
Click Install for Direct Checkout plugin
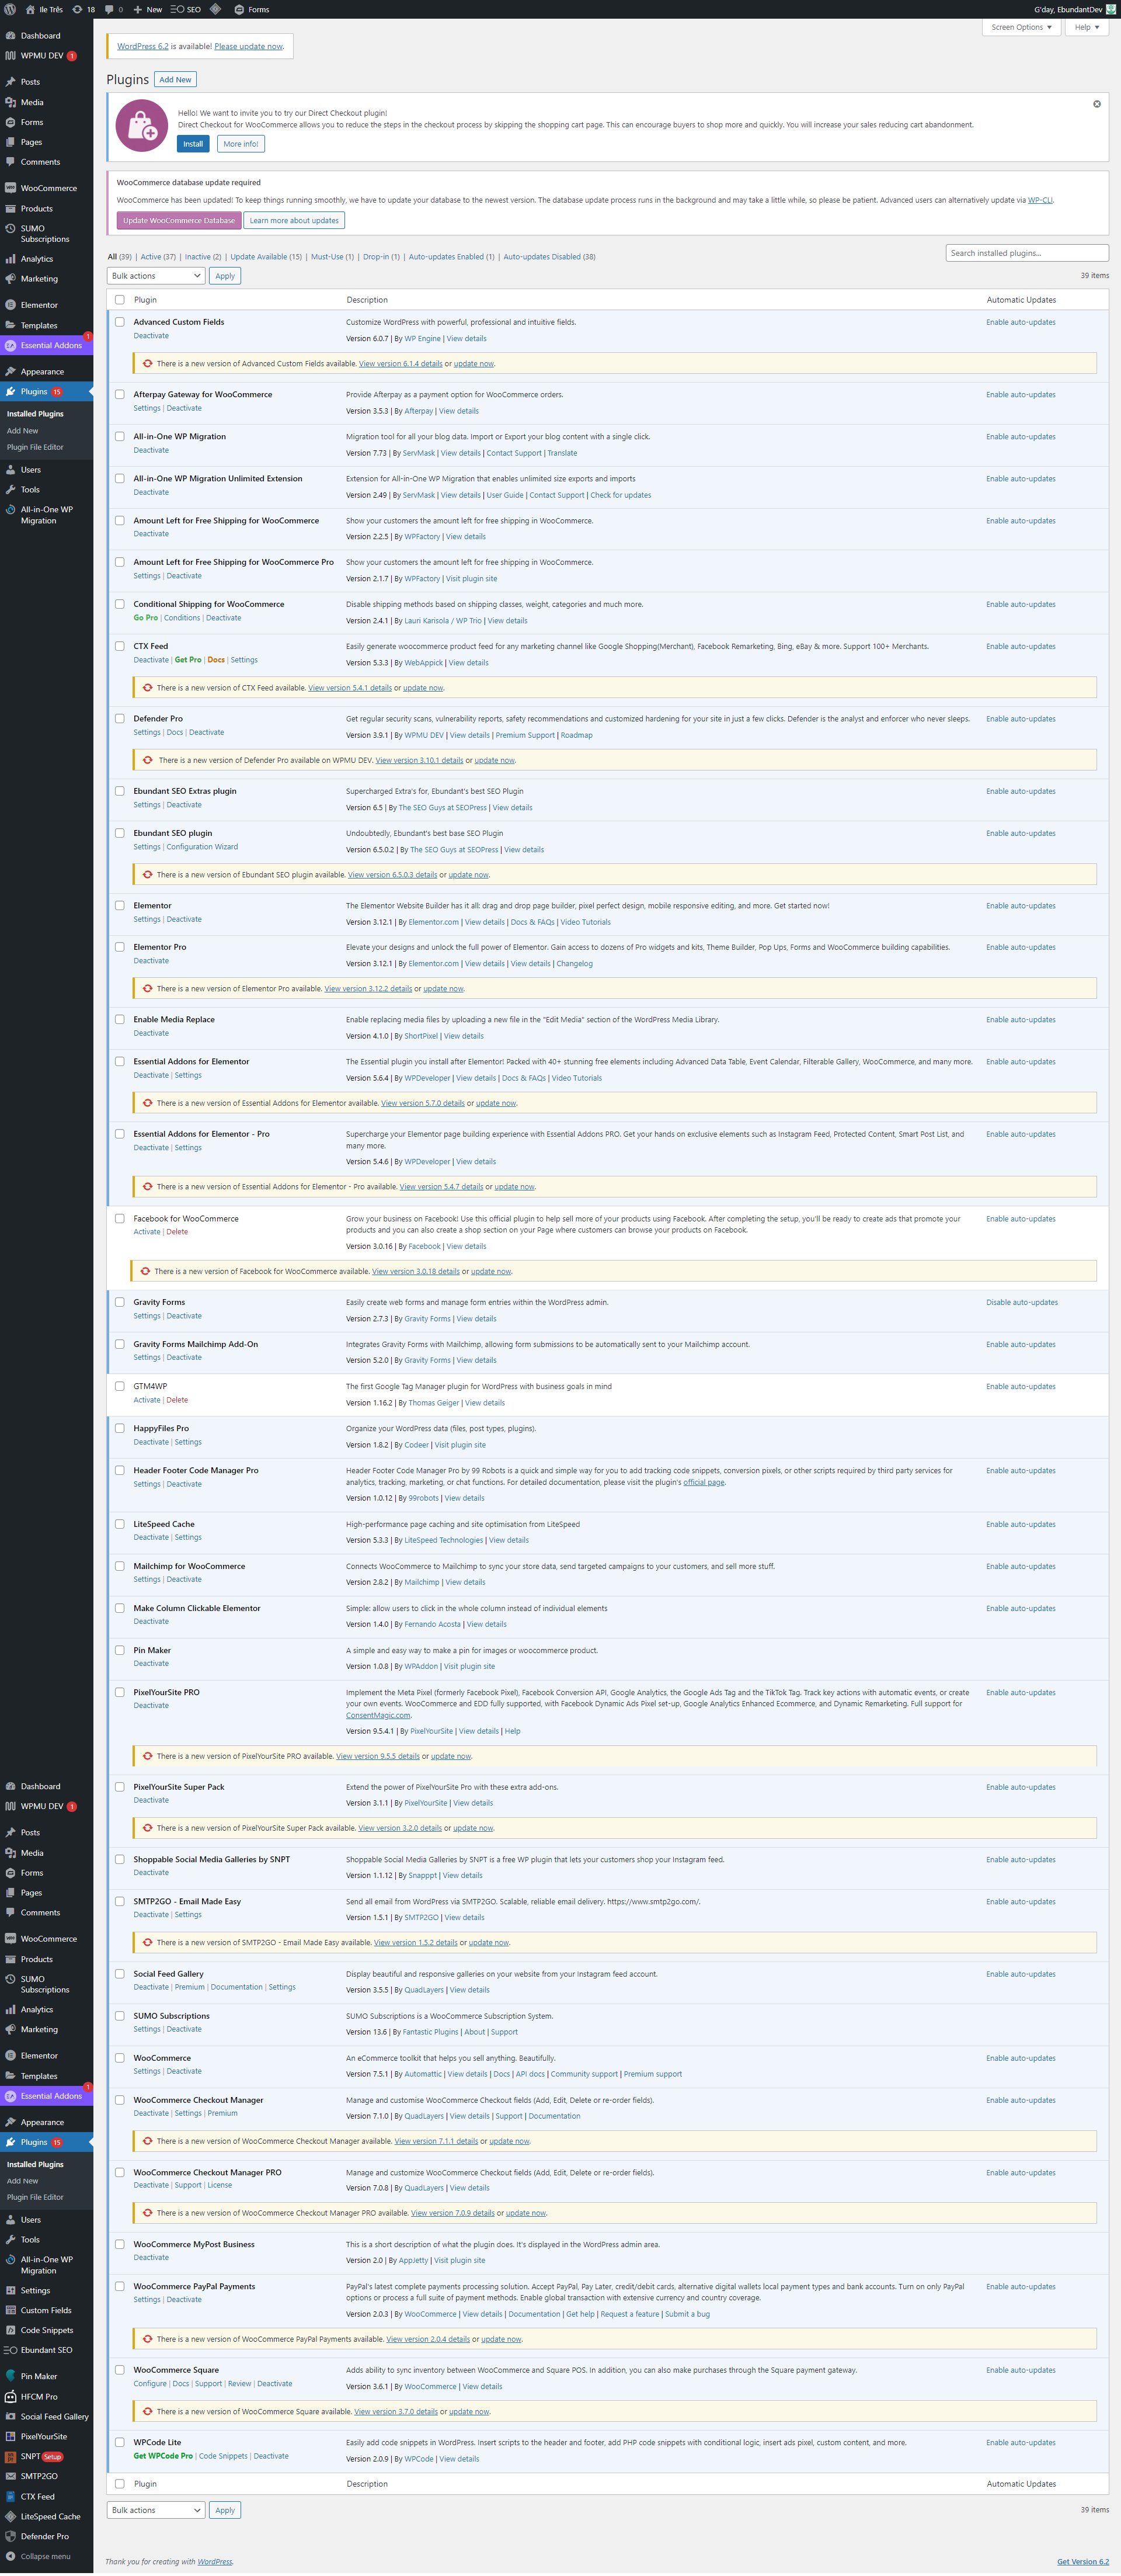coord(193,144)
